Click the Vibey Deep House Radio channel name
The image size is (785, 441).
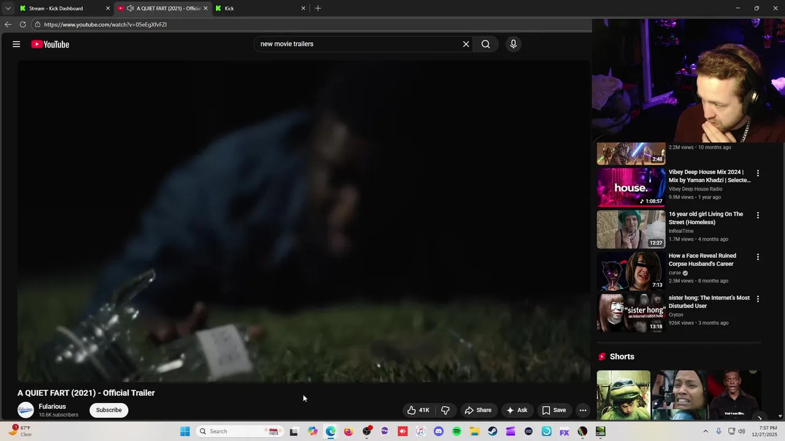(x=695, y=189)
